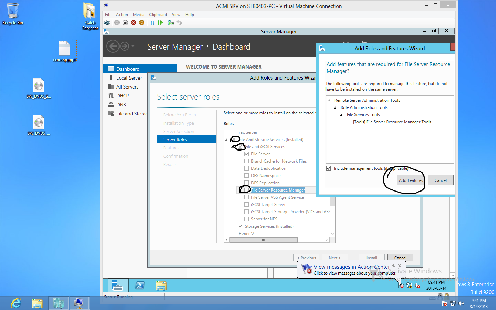
Task: Shut down the VM using the red power icon
Action: tap(134, 23)
